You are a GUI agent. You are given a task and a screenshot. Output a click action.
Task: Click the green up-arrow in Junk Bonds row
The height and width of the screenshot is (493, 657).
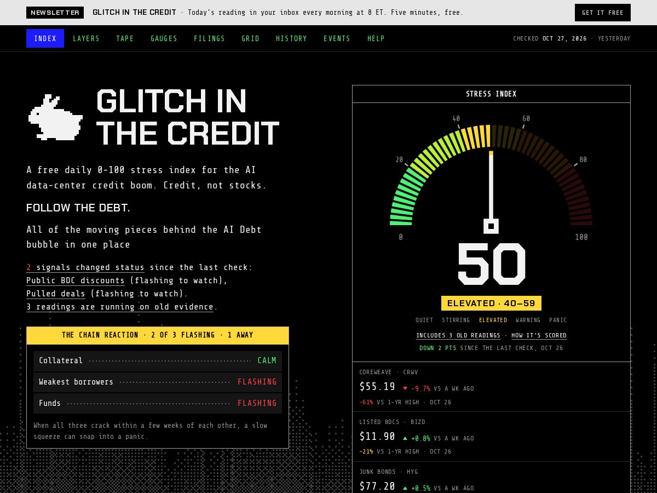(x=405, y=488)
